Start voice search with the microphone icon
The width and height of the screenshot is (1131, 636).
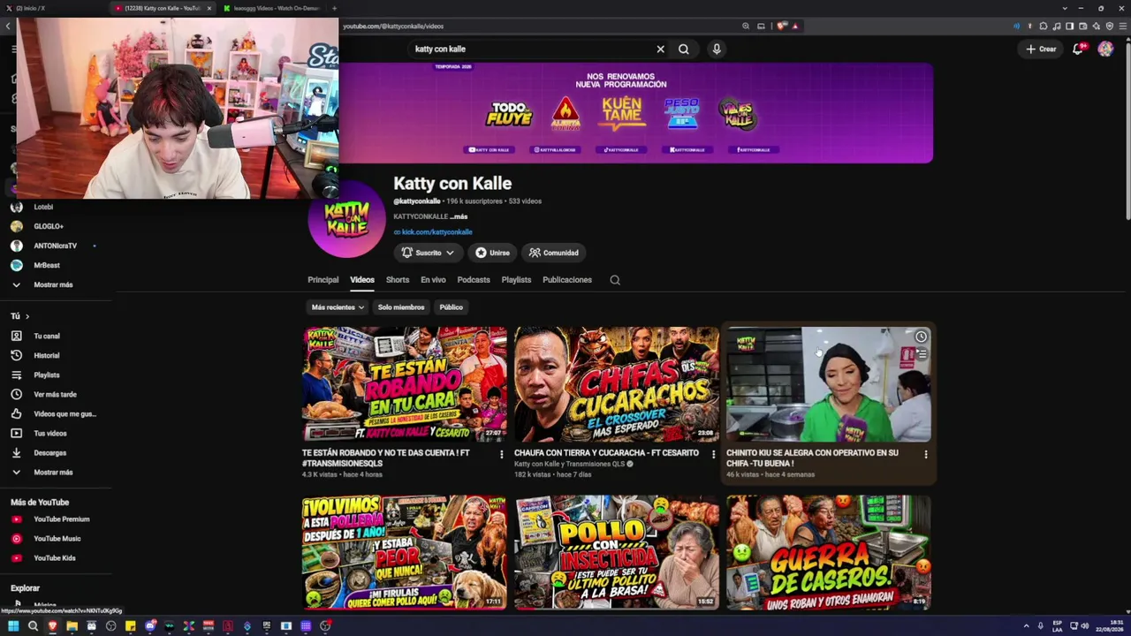point(717,49)
